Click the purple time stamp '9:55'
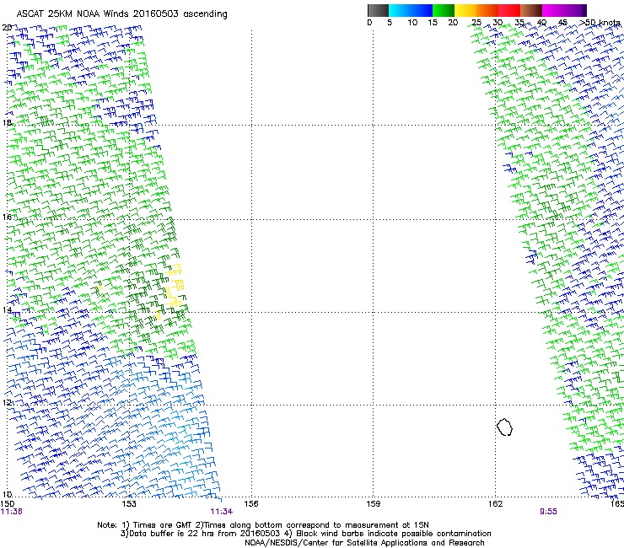 (x=548, y=512)
